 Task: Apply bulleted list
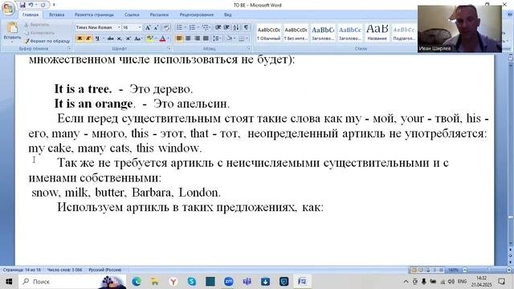[179, 27]
